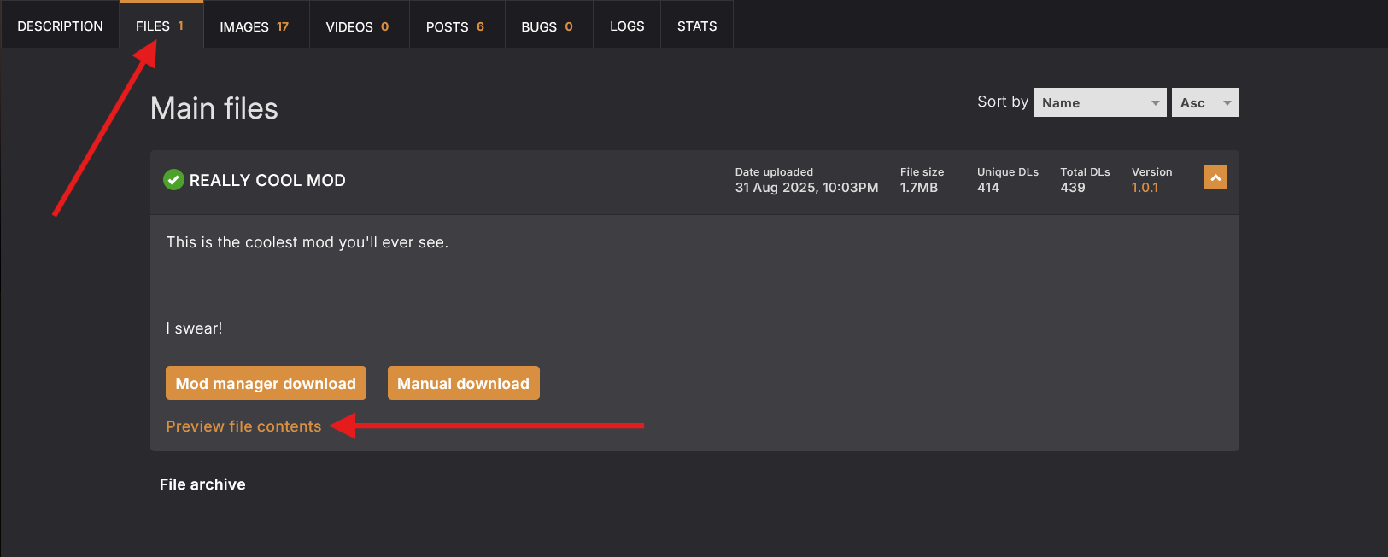The width and height of the screenshot is (1388, 557).
Task: Change sort order using the Asc dropdown
Action: (x=1204, y=102)
